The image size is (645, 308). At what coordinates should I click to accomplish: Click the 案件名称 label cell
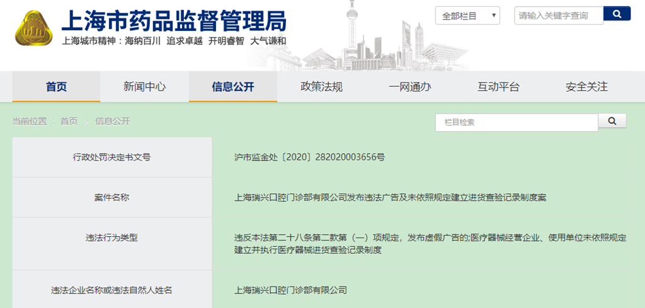click(x=112, y=197)
